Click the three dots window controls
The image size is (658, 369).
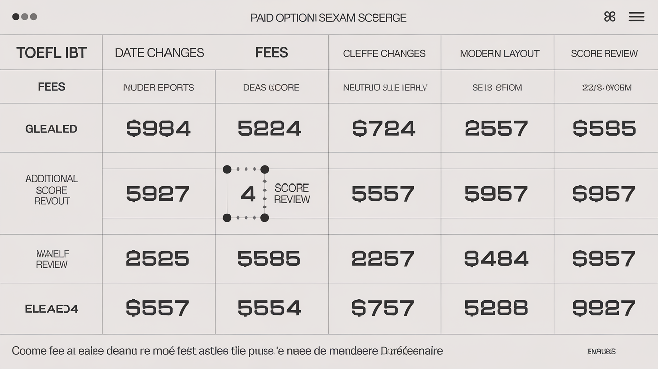[x=25, y=17]
